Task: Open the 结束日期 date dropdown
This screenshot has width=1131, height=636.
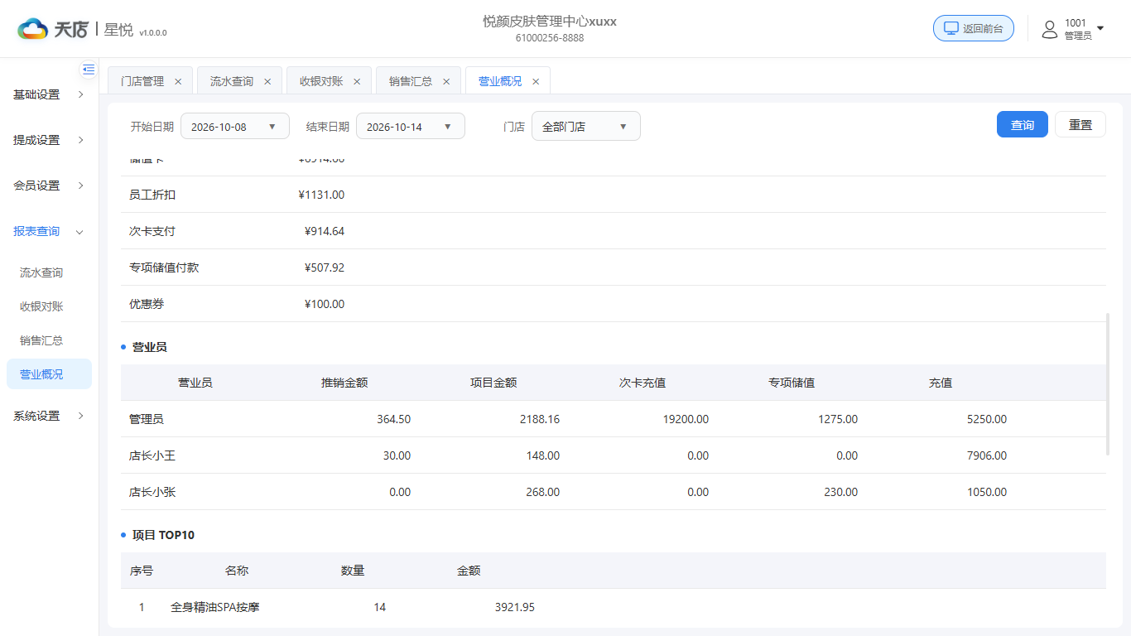Action: (411, 126)
